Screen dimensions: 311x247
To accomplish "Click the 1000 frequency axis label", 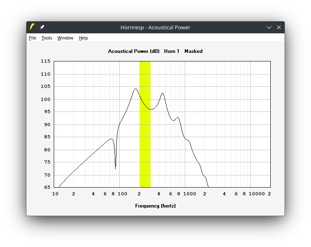I will point(189,194).
